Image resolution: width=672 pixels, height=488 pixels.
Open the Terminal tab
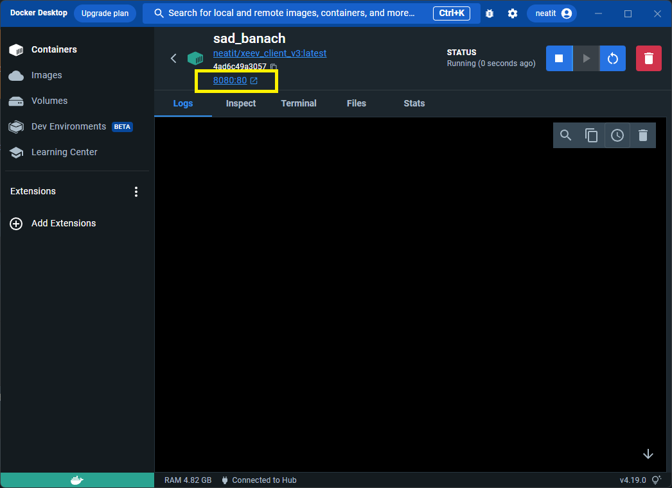tap(299, 103)
